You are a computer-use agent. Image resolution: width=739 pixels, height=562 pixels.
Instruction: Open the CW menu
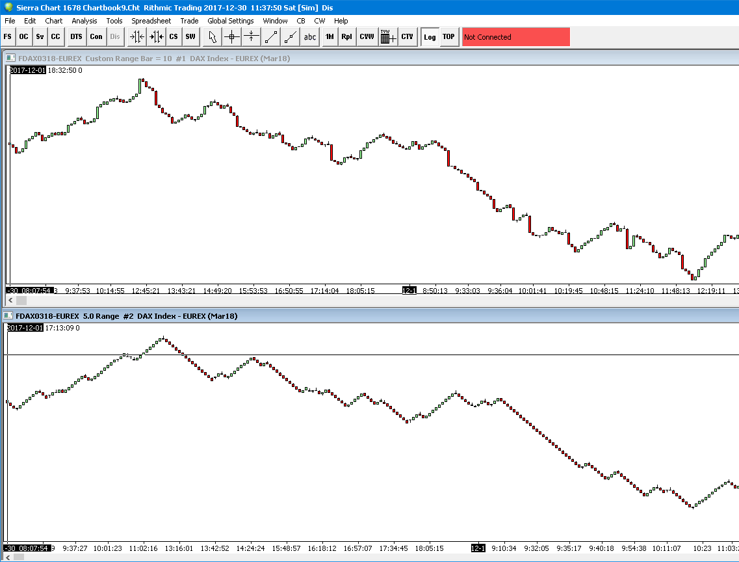[320, 21]
